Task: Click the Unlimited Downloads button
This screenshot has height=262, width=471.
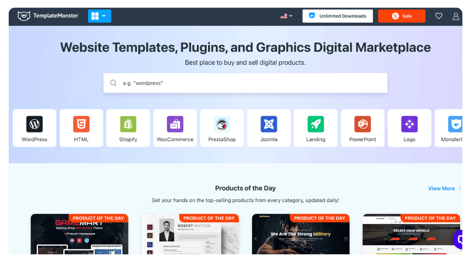Action: (x=338, y=16)
